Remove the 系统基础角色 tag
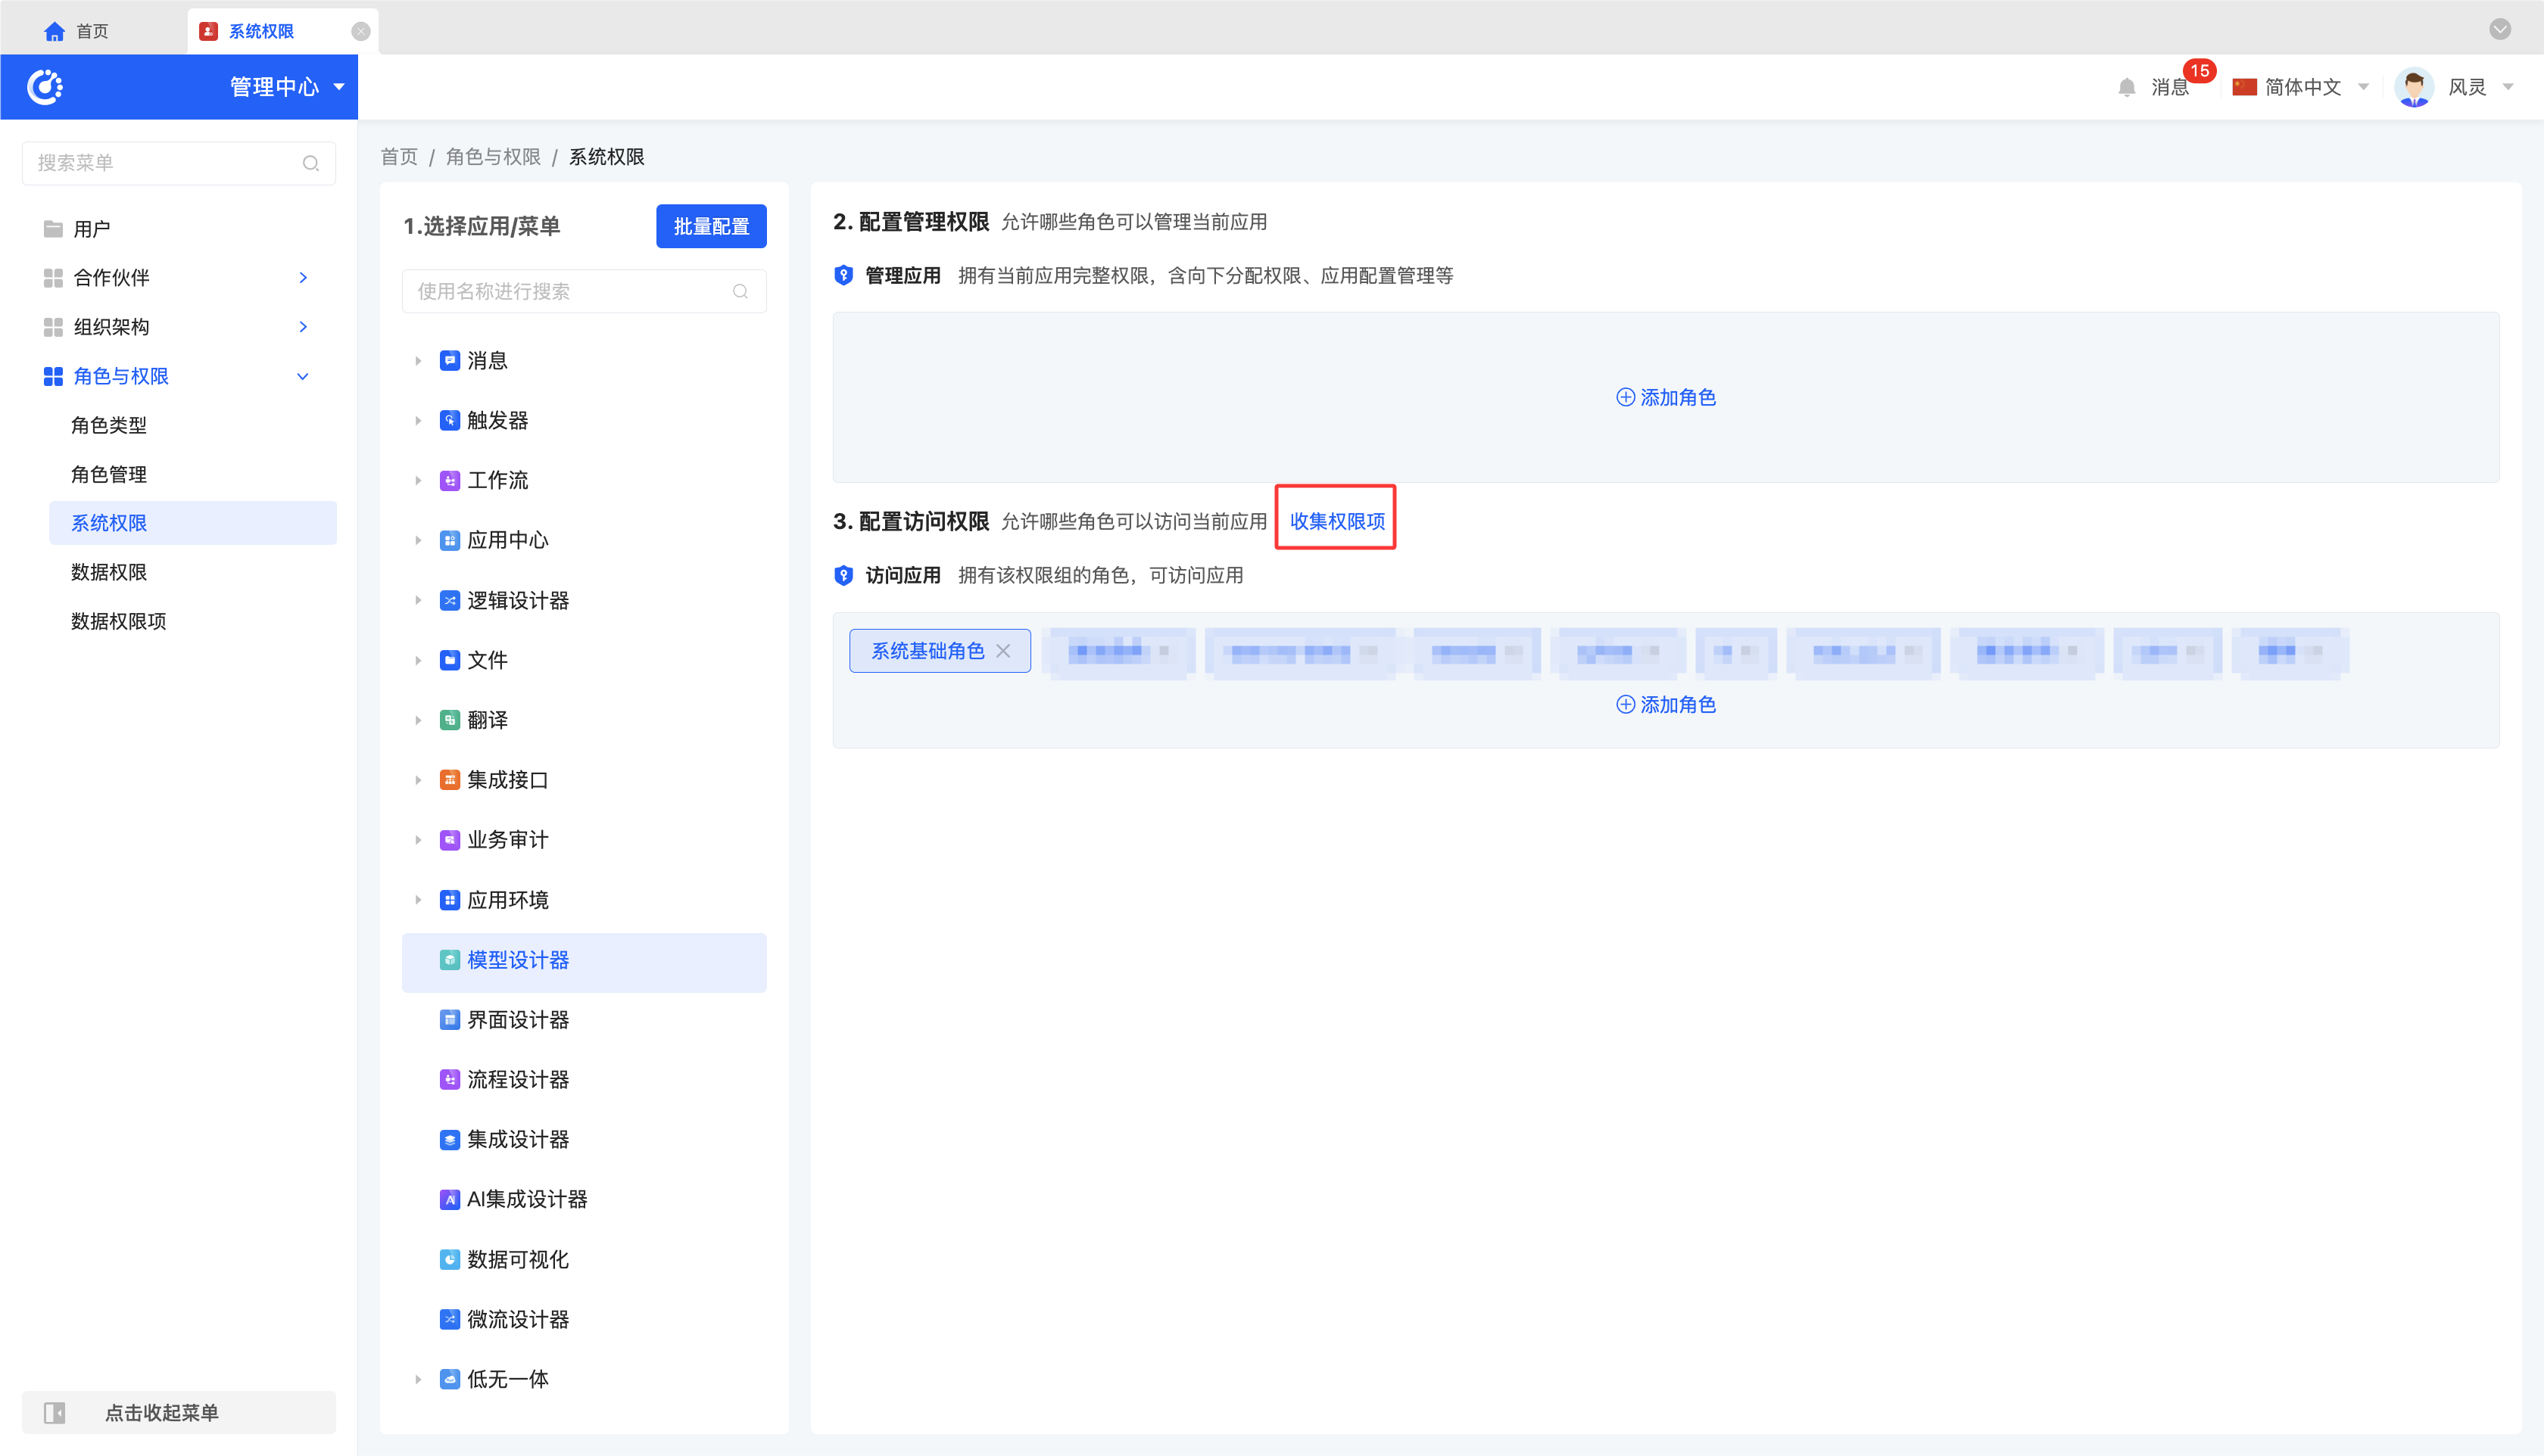Viewport: 2544px width, 1456px height. click(1003, 651)
